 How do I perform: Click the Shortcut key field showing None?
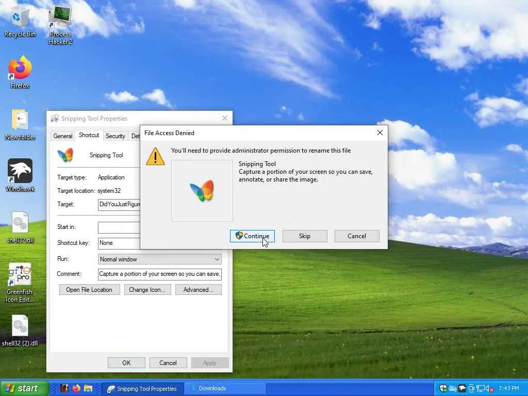(x=119, y=243)
